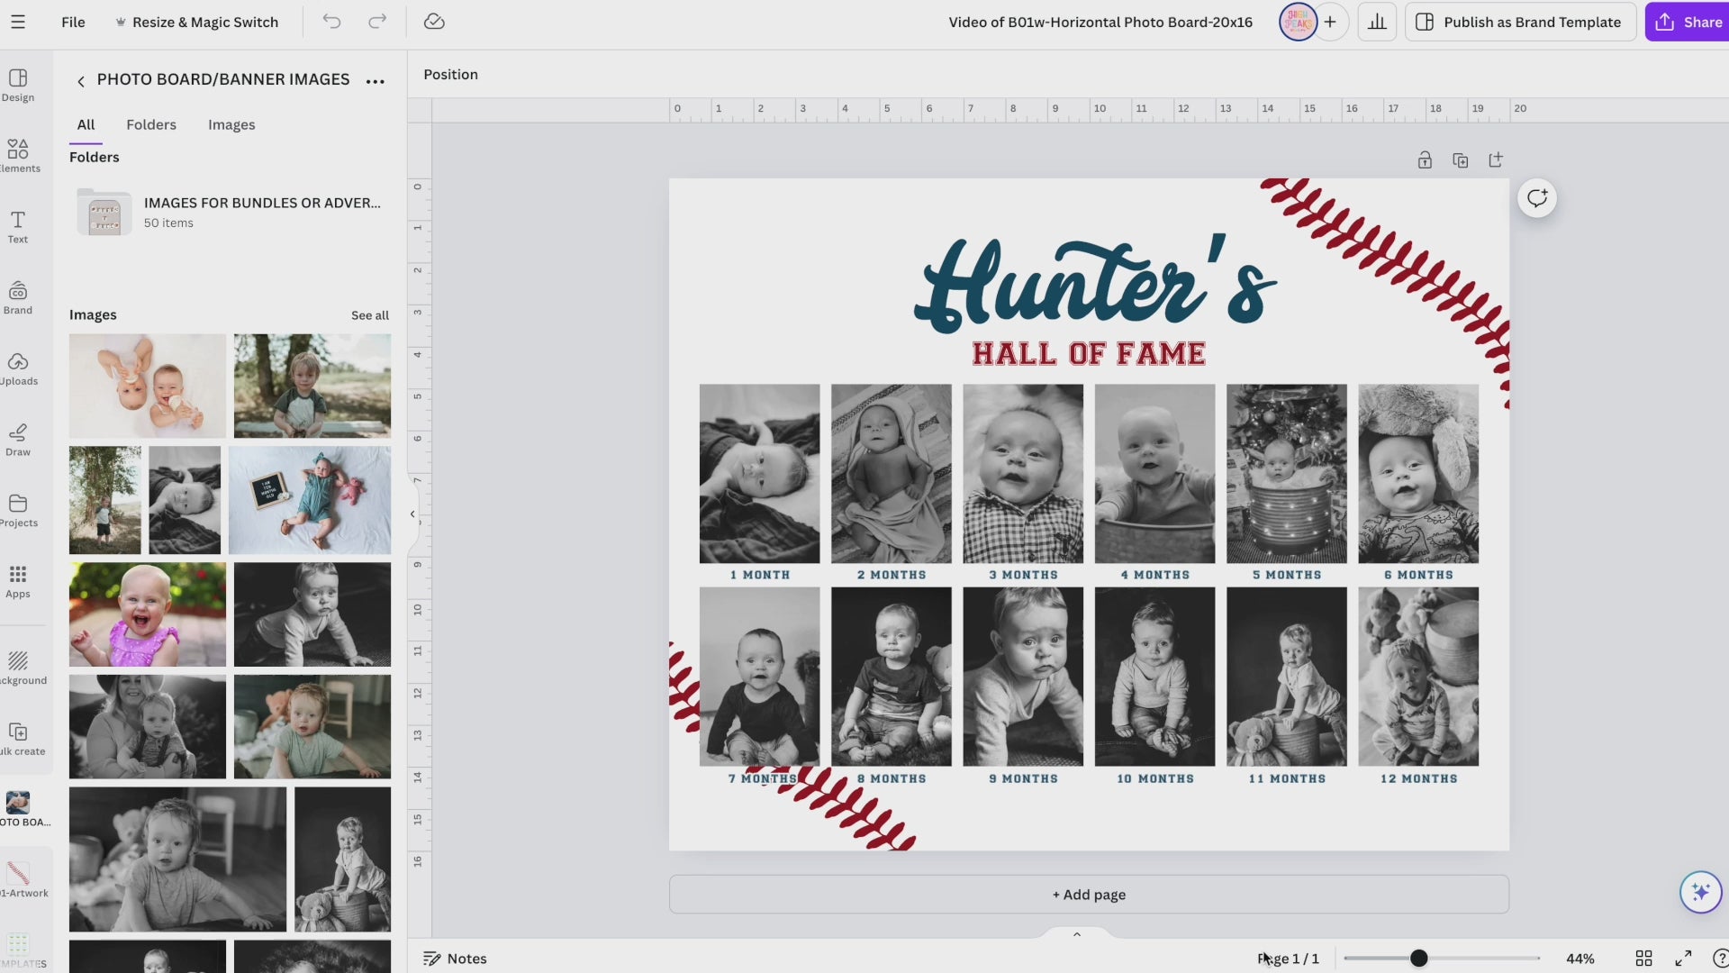The image size is (1729, 973).
Task: Collapse the side panel with arrow handle
Action: 412,514
